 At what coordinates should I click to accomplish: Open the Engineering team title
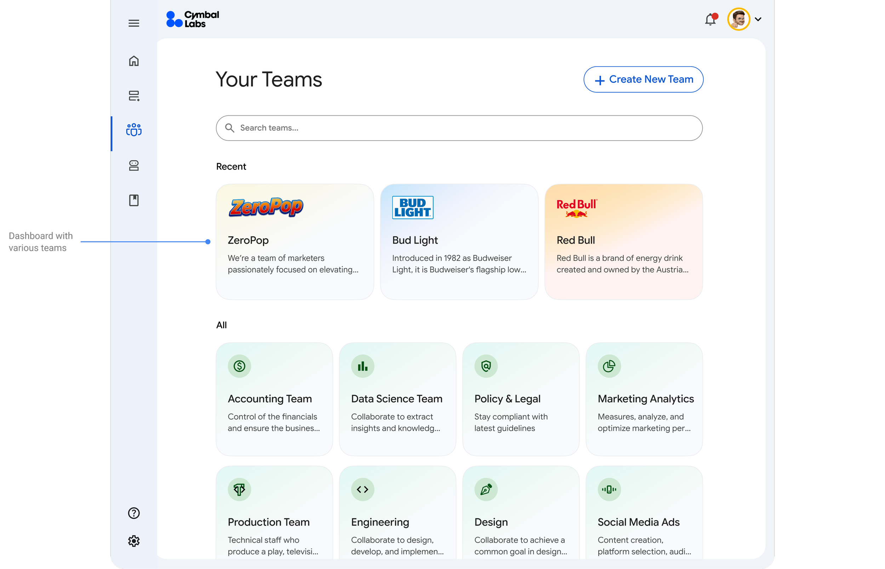tap(380, 522)
